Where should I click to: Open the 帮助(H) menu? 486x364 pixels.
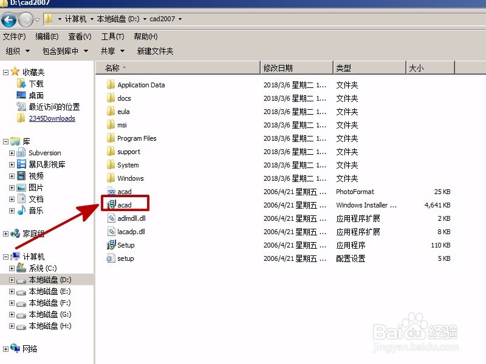pyautogui.click(x=145, y=36)
